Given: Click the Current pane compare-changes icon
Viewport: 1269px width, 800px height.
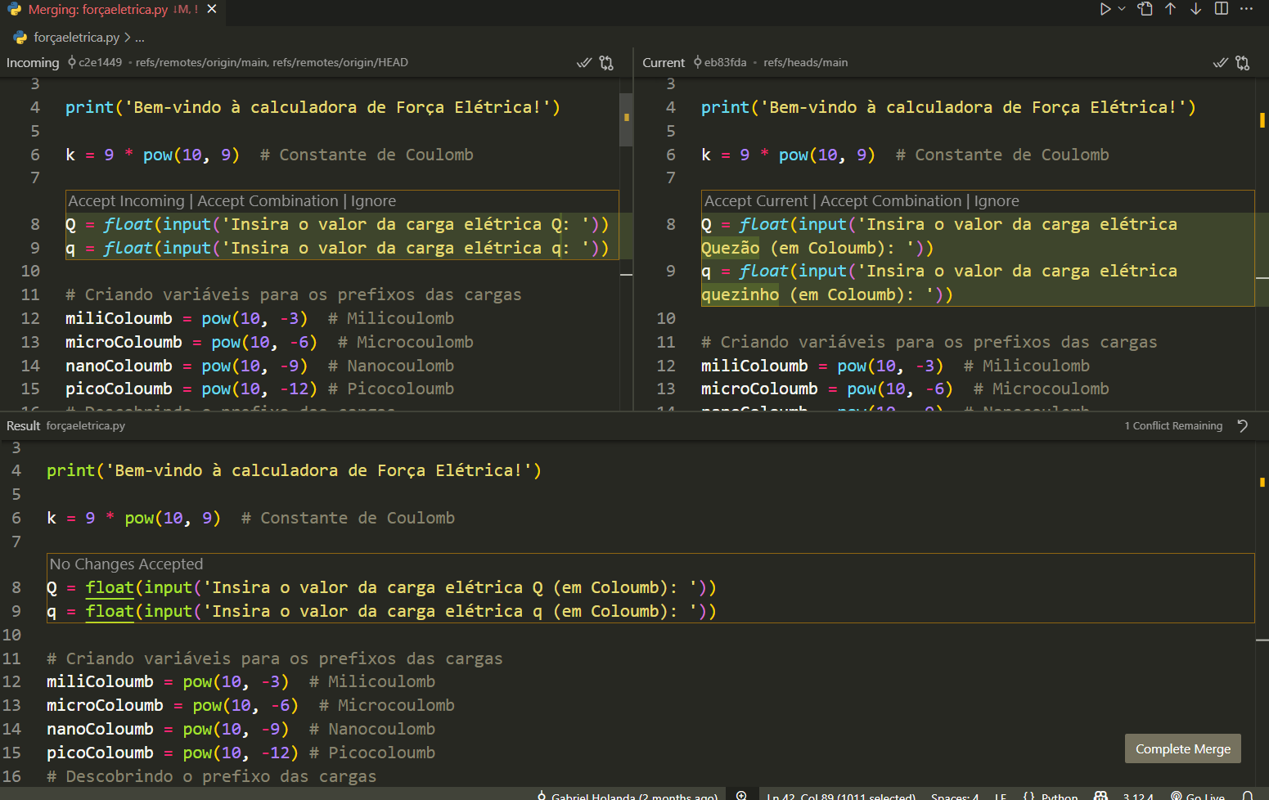Looking at the screenshot, I should (1243, 63).
